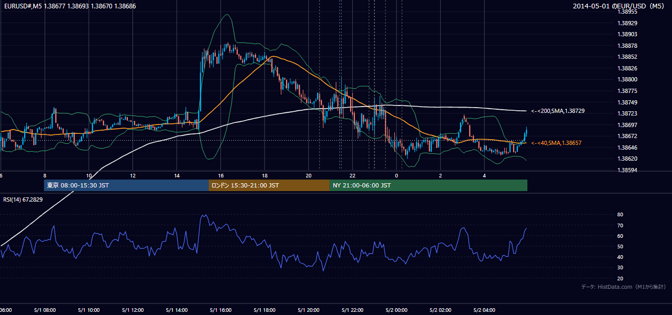The width and height of the screenshot is (672, 315).
Task: Click price axis value 1.38800
Action: [x=627, y=79]
